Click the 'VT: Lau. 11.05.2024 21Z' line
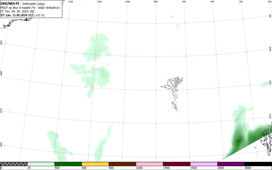This screenshot has width=272, height=170. tap(22, 15)
